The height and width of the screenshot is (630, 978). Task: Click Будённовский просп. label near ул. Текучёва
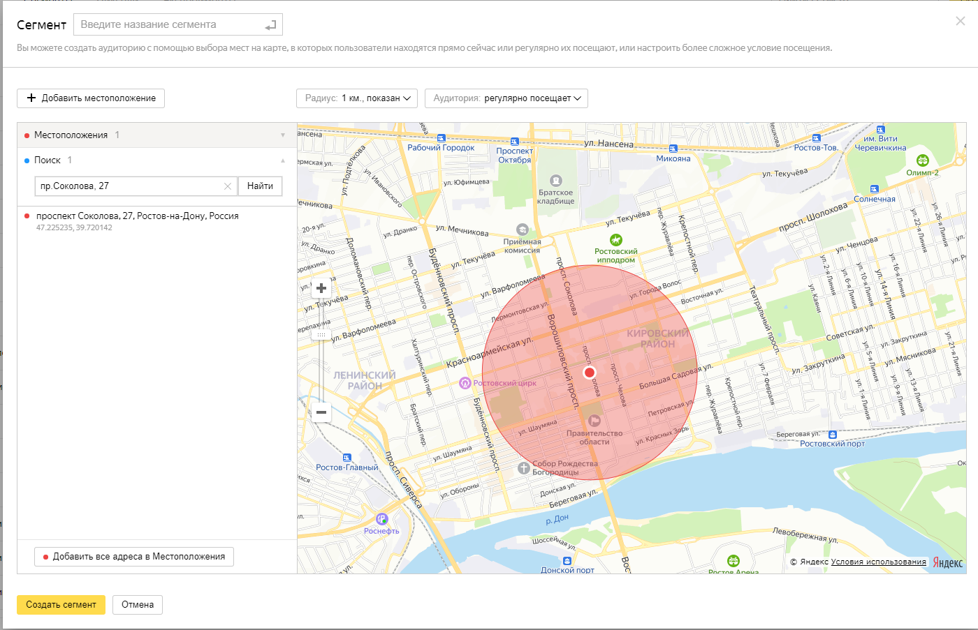443,292
